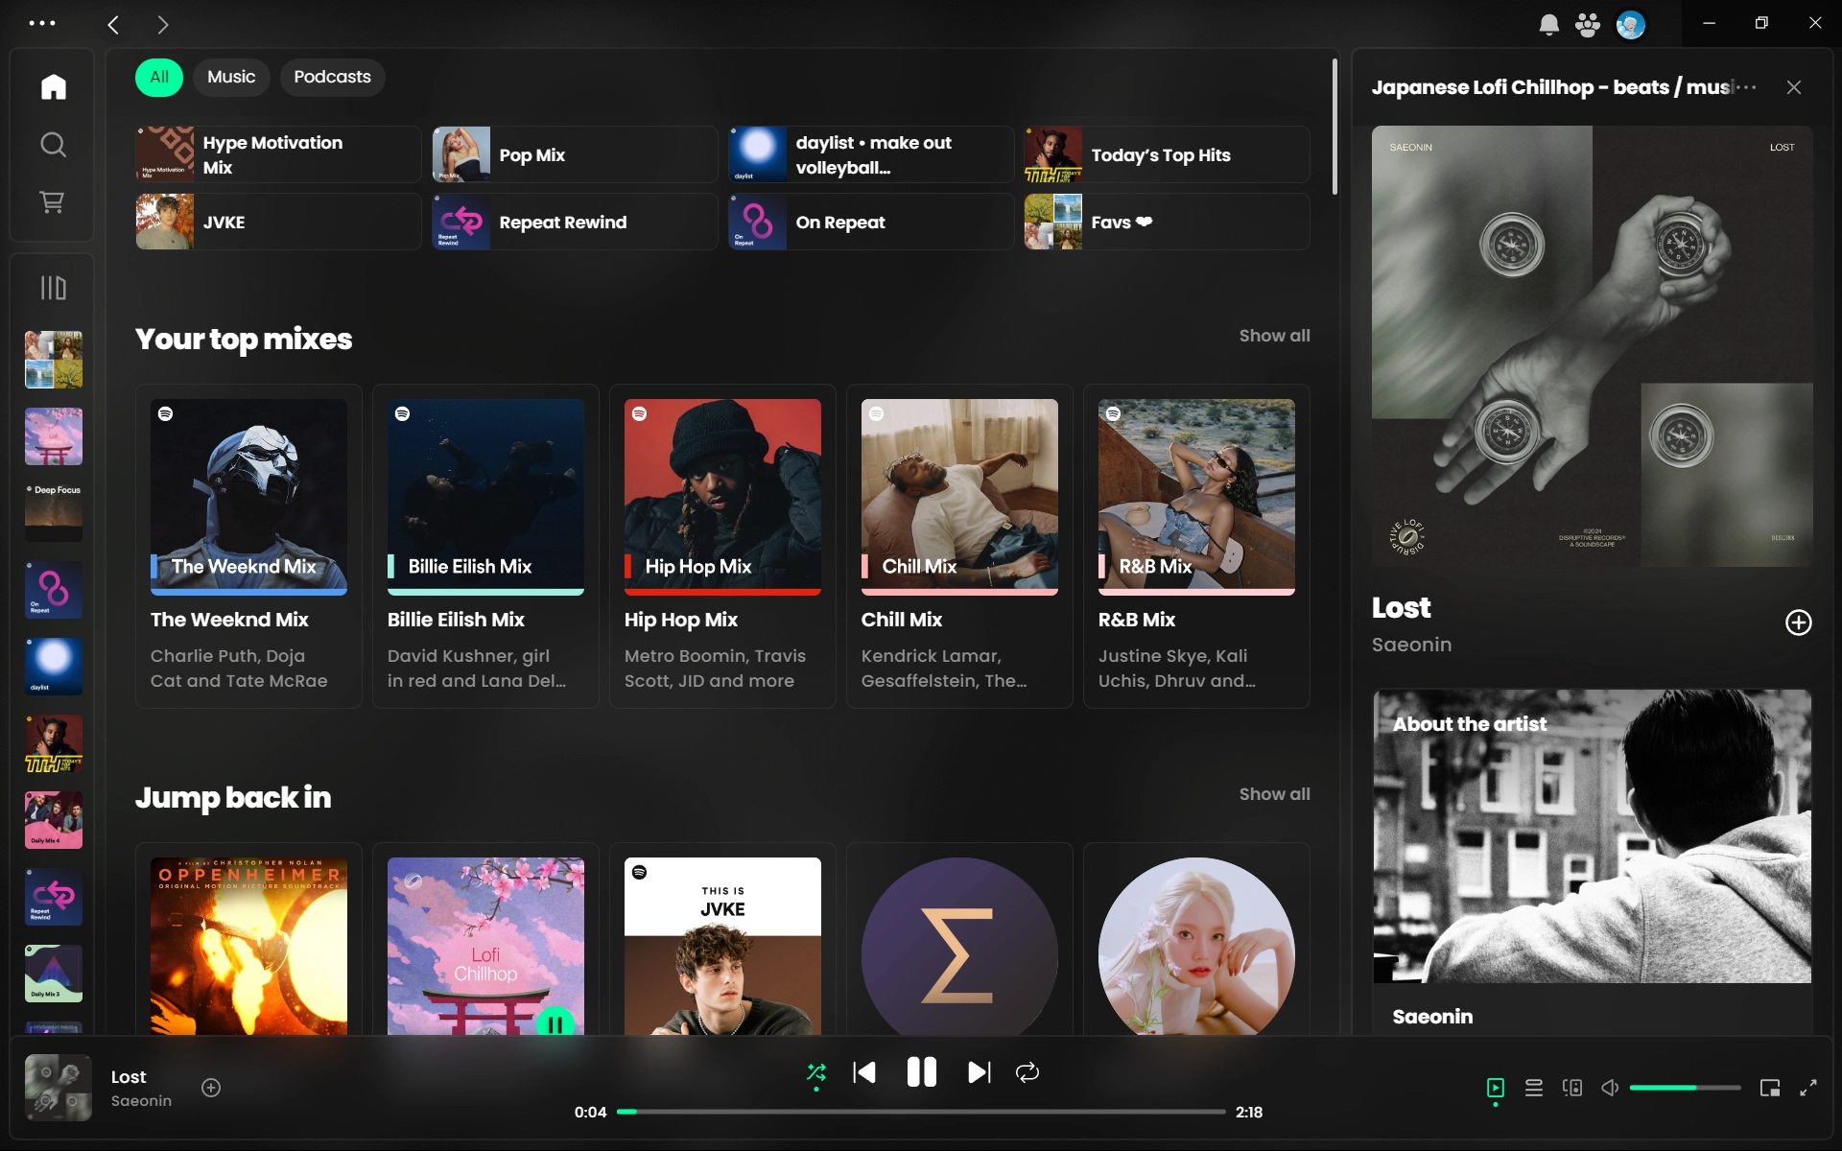Collapse Your Library sidebar
The image size is (1842, 1151).
tap(54, 288)
